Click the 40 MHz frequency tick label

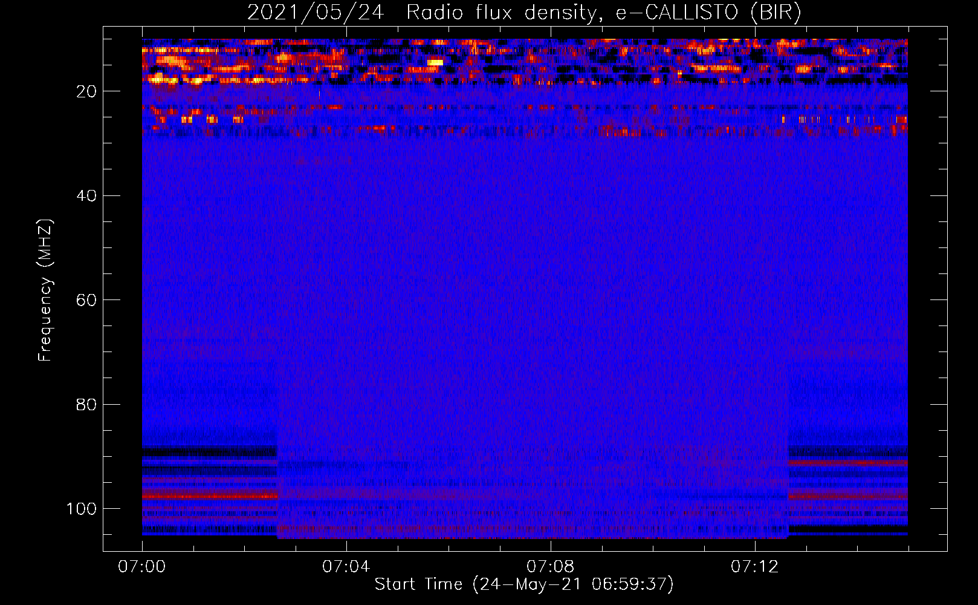click(87, 196)
